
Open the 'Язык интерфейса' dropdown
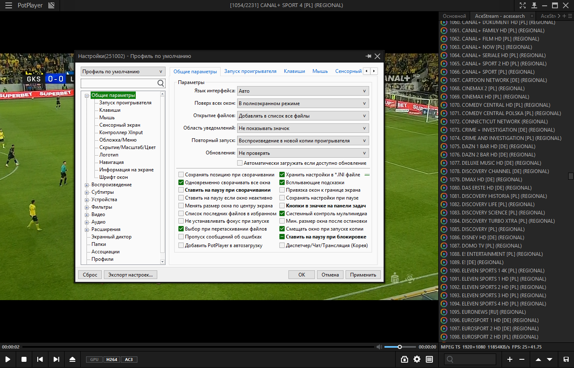click(x=303, y=91)
